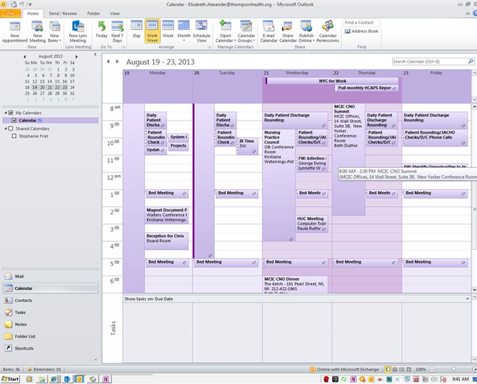Click Share Calendar
The height and width of the screenshot is (384, 477).
tap(288, 31)
